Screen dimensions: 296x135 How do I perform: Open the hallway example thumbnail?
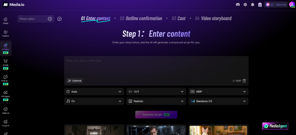(x=94, y=130)
